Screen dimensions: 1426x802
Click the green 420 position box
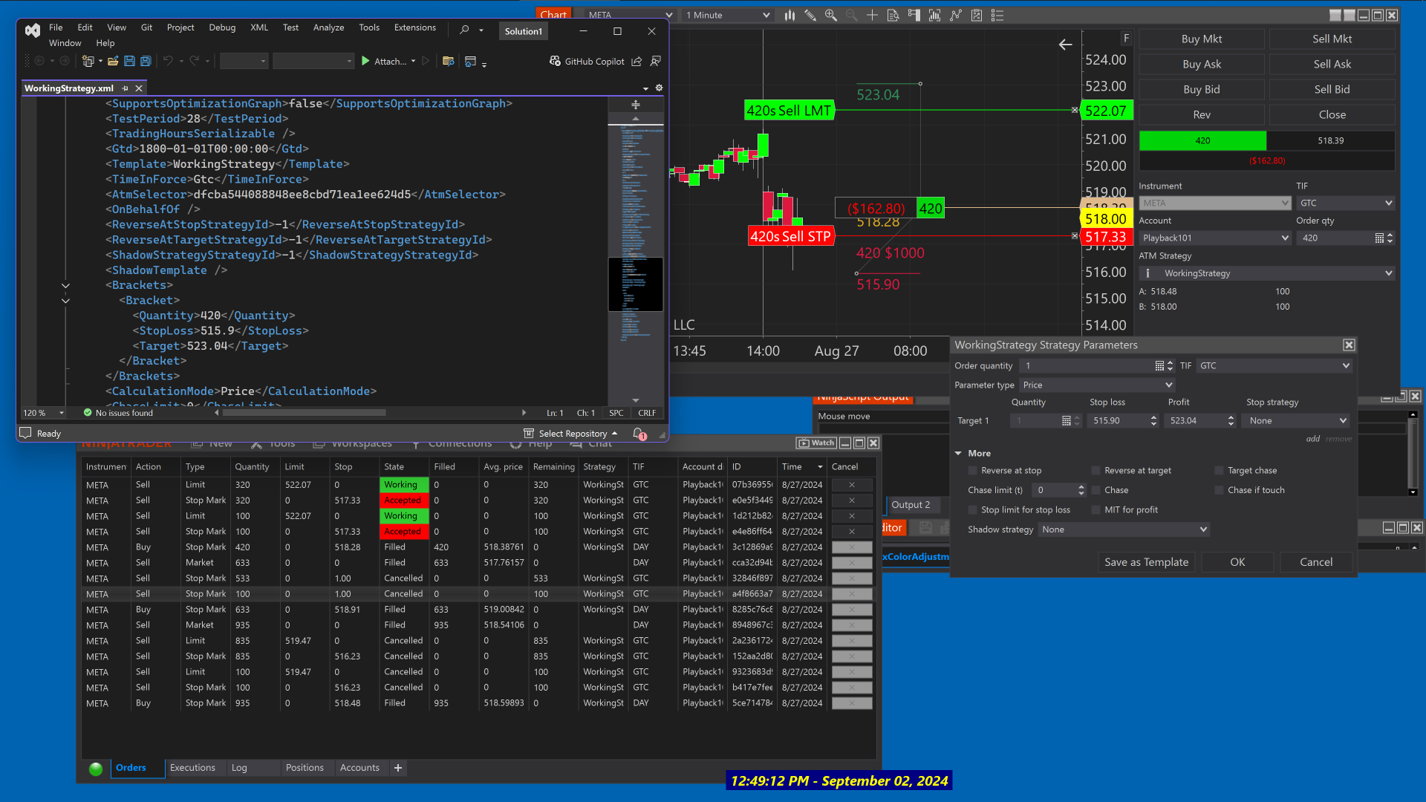coord(1202,140)
